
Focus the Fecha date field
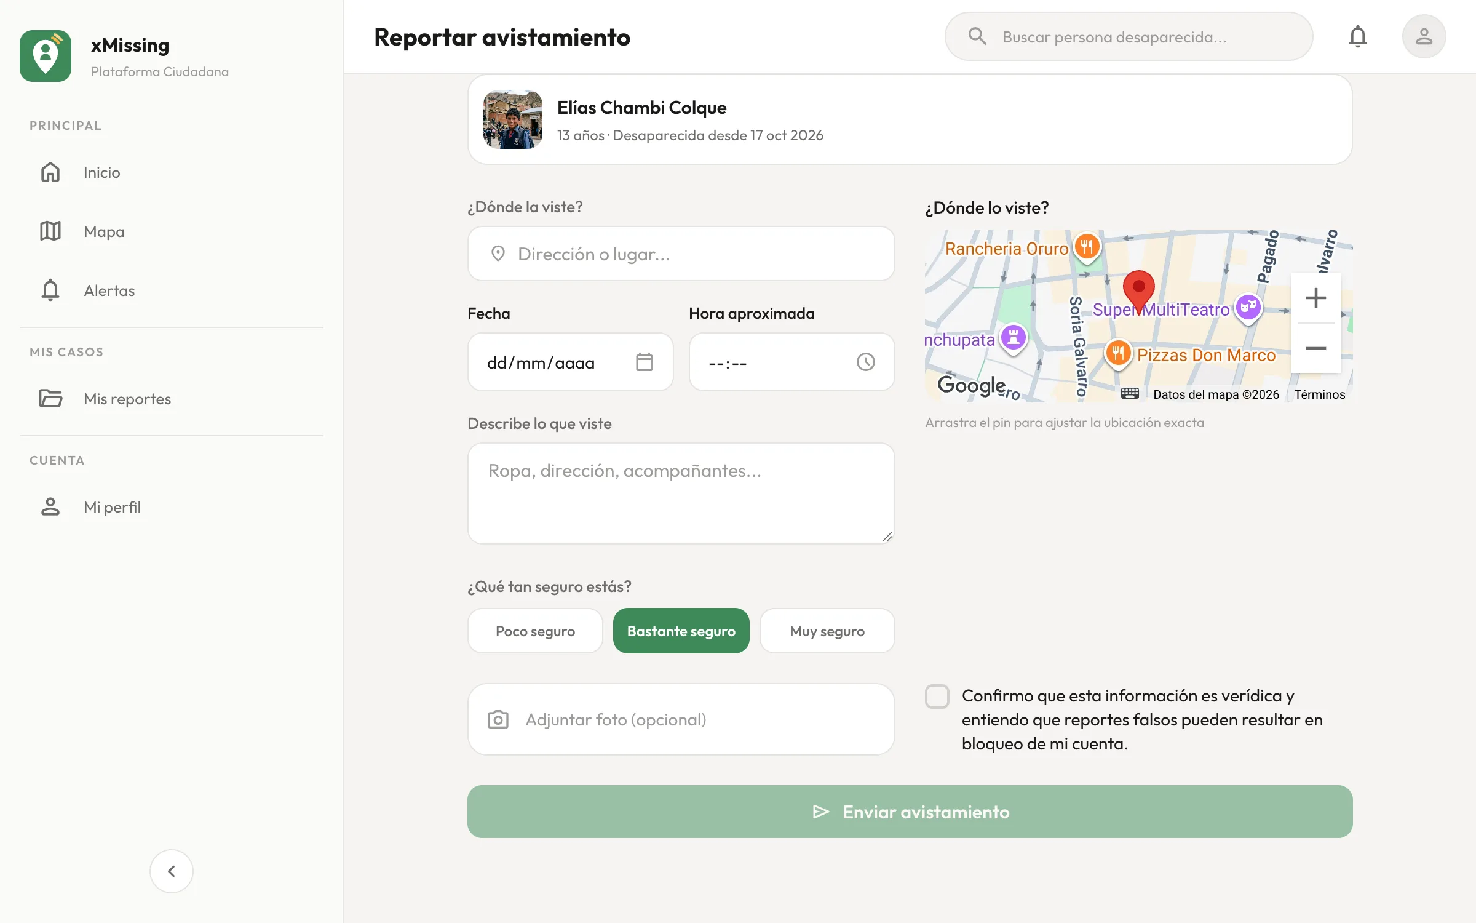coord(570,362)
